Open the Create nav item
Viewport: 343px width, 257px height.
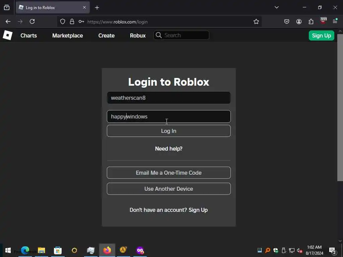(107, 35)
